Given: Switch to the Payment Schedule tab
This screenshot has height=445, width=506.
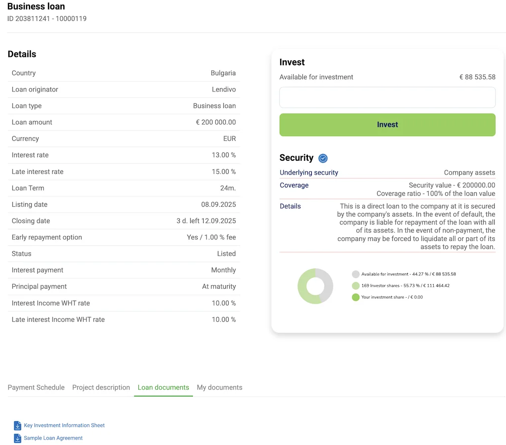Looking at the screenshot, I should (x=36, y=388).
